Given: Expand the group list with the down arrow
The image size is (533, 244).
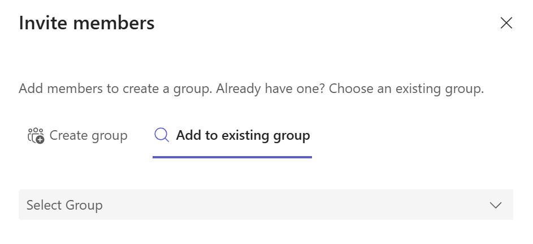Looking at the screenshot, I should point(496,205).
